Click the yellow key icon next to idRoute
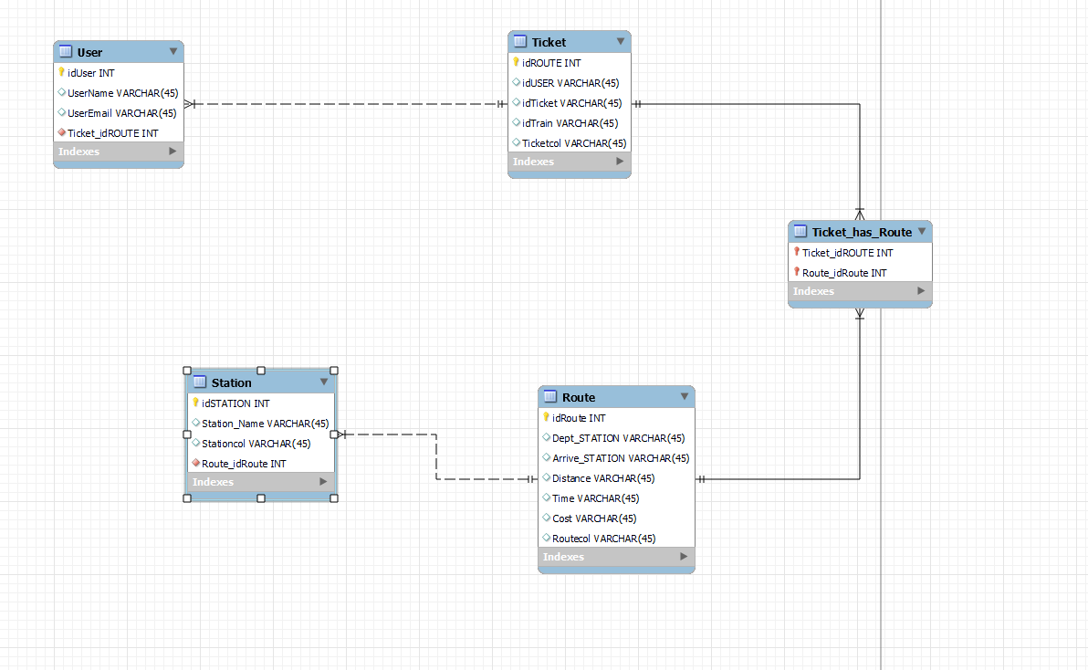The height and width of the screenshot is (670, 1088). [546, 418]
